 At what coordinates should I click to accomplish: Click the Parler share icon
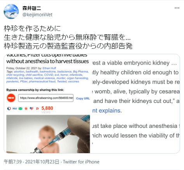pyautogui.click(x=37, y=109)
